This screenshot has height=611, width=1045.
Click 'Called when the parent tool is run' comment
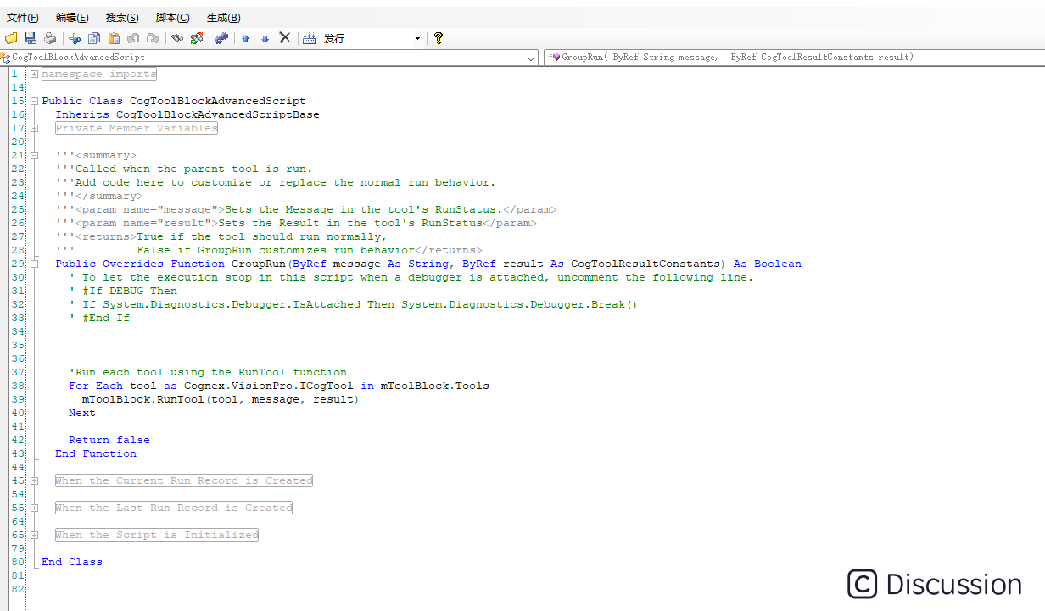click(x=184, y=169)
